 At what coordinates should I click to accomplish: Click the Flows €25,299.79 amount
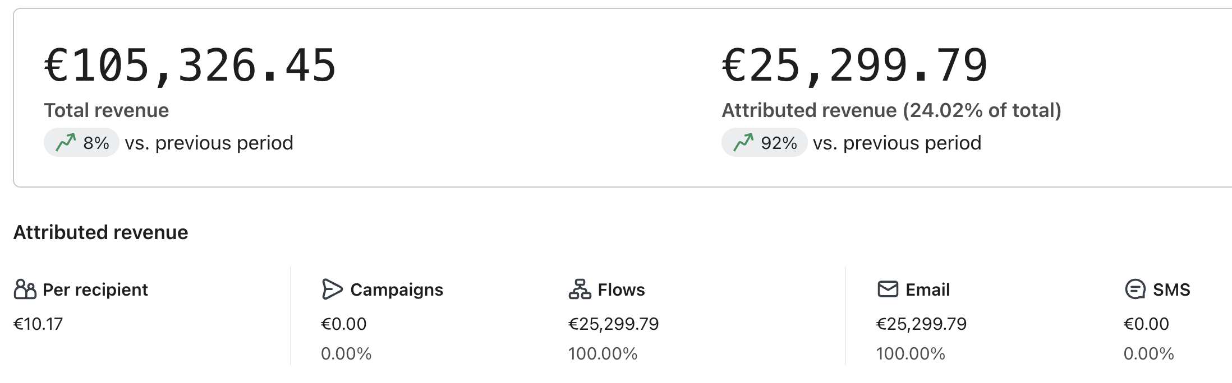click(614, 324)
